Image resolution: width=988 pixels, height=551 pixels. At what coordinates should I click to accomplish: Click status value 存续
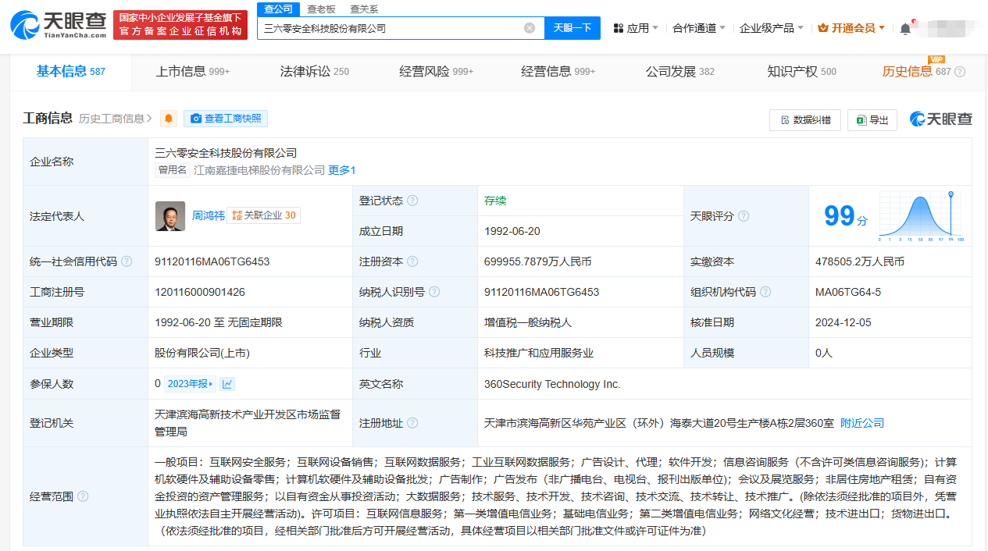pos(495,201)
